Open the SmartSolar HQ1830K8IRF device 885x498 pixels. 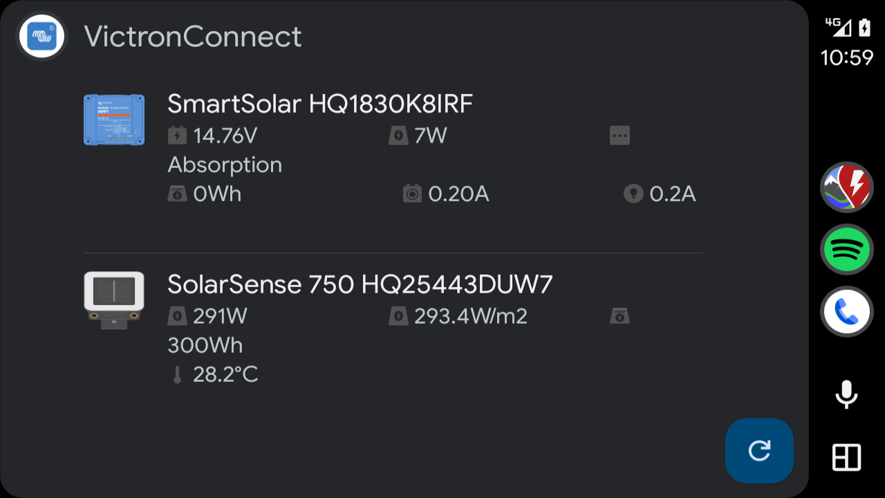pos(320,104)
